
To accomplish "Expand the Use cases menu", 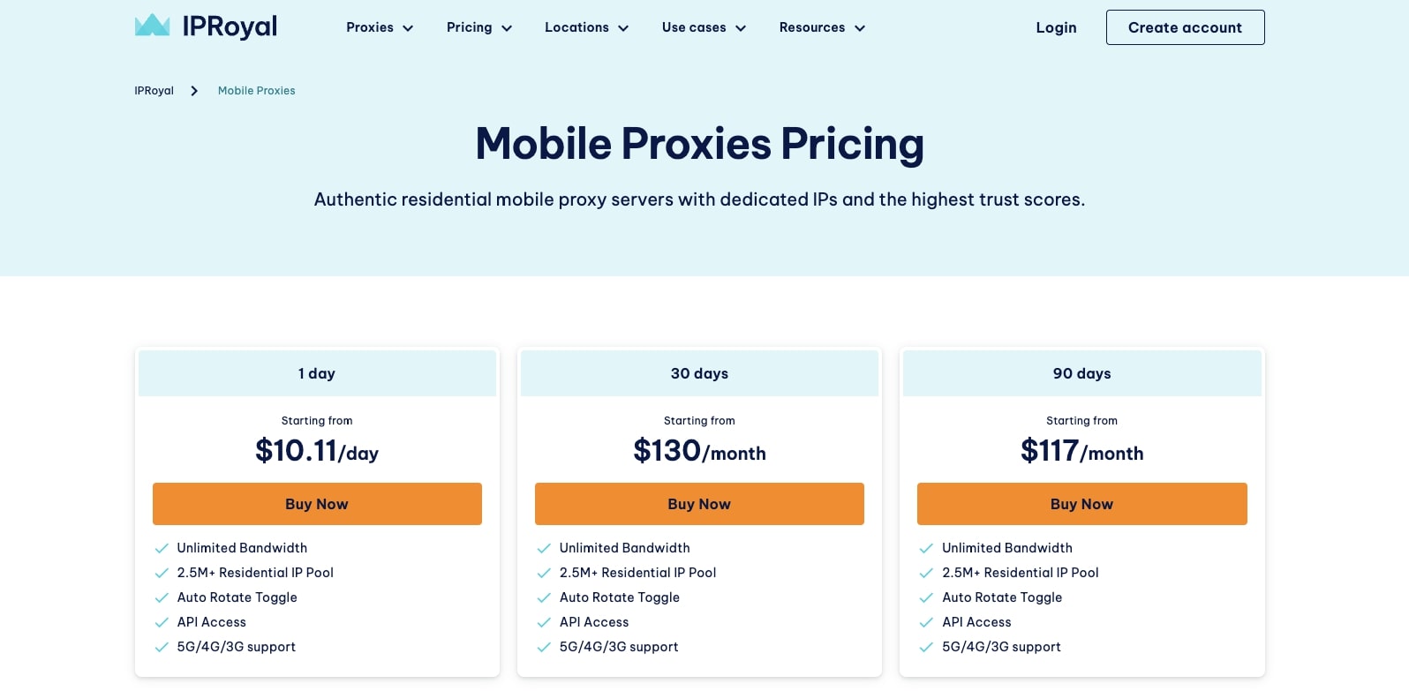I will point(704,27).
